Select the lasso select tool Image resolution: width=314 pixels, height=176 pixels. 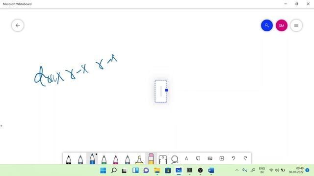pyautogui.click(x=175, y=160)
